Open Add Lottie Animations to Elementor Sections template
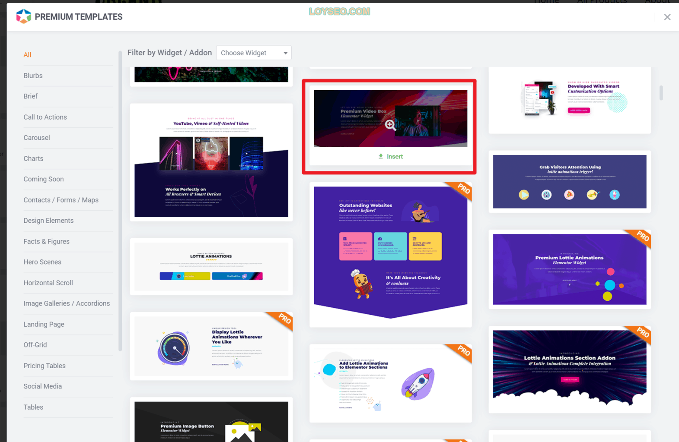This screenshot has height=442, width=679. pos(391,383)
